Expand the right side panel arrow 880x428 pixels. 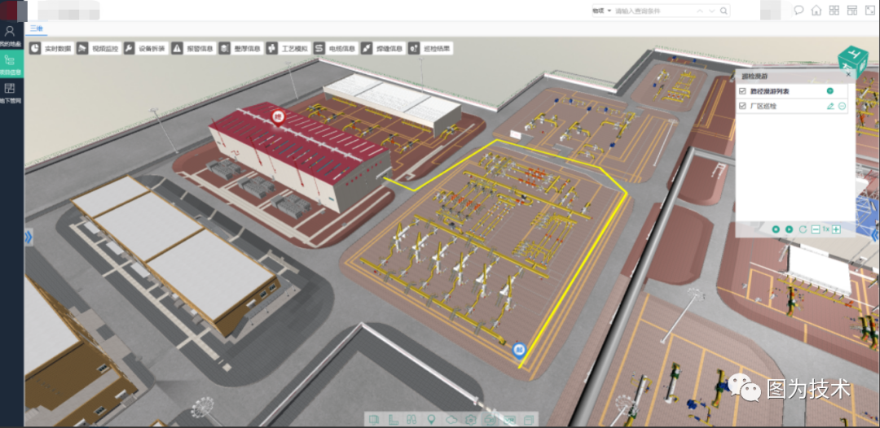coord(875,236)
